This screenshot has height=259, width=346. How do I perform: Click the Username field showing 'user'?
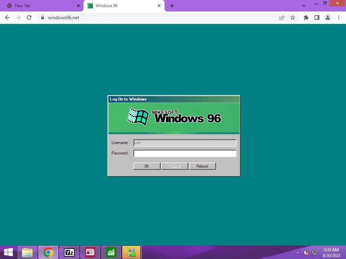coord(185,143)
